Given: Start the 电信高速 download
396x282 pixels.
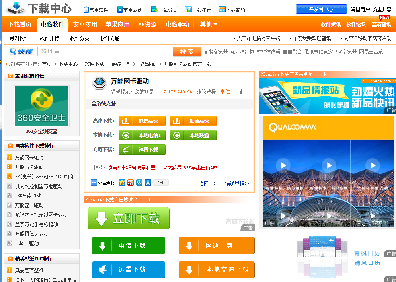Looking at the screenshot, I should [142, 121].
